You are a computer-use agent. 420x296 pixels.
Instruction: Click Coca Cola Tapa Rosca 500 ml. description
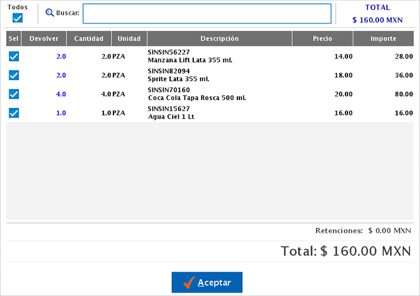click(197, 98)
